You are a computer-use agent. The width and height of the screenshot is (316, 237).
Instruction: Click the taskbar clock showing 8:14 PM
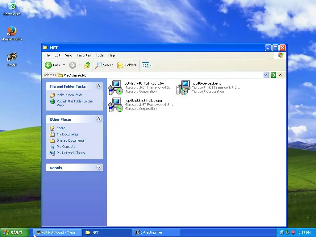304,232
